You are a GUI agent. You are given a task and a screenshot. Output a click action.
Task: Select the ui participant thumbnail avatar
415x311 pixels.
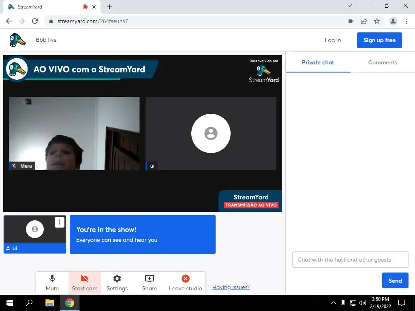pos(35,229)
